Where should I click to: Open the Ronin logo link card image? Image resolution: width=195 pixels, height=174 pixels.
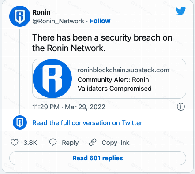point(52,78)
